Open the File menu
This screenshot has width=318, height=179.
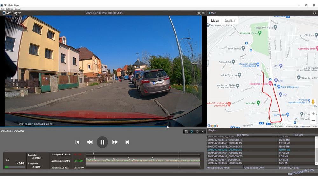tap(3, 9)
